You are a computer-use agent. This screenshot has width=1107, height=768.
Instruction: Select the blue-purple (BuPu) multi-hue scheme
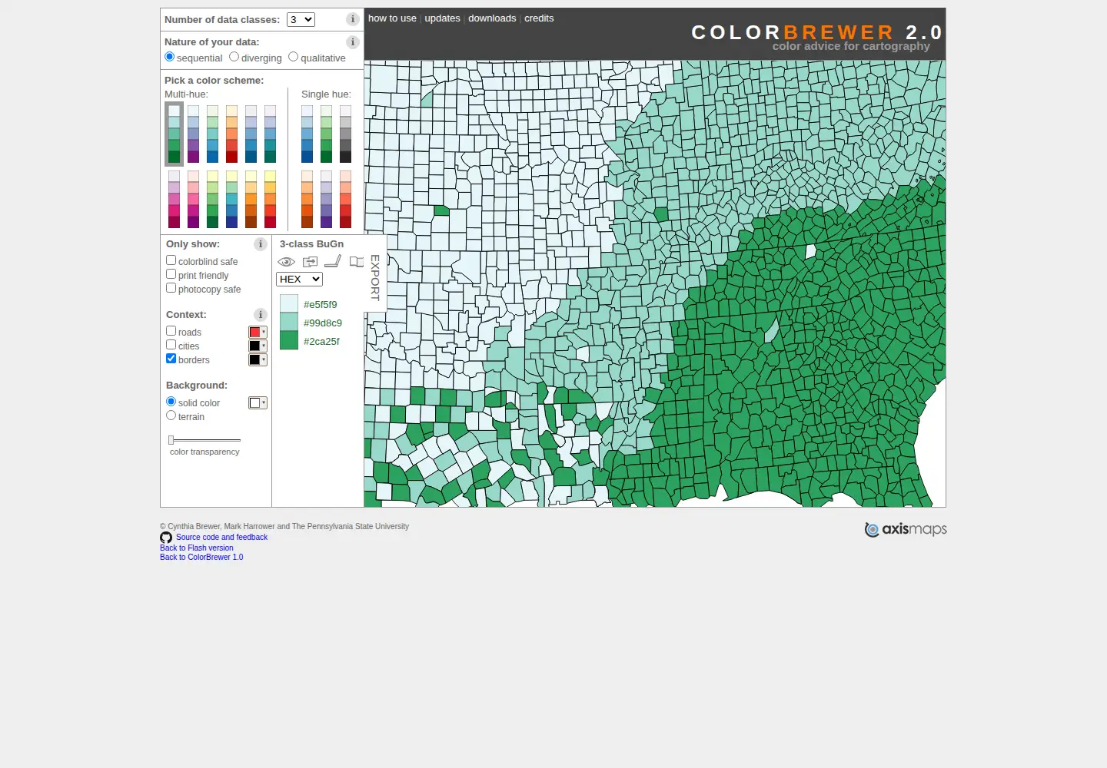[194, 134]
